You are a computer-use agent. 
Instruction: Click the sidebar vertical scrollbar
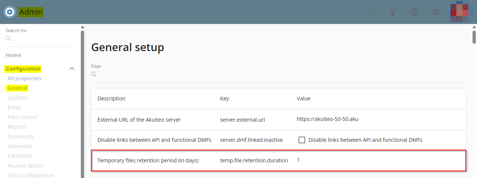coord(82,101)
